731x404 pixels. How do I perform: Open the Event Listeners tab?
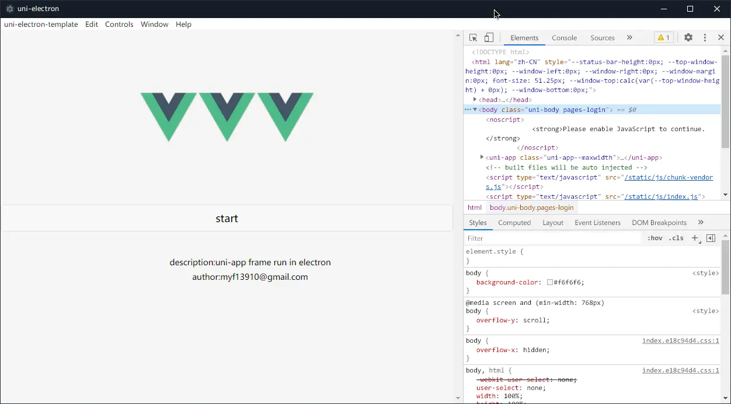pyautogui.click(x=597, y=222)
